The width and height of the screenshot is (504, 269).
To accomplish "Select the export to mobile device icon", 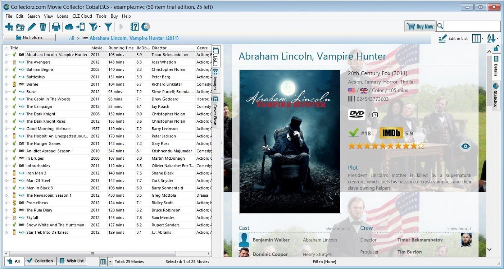I will pyautogui.click(x=81, y=26).
